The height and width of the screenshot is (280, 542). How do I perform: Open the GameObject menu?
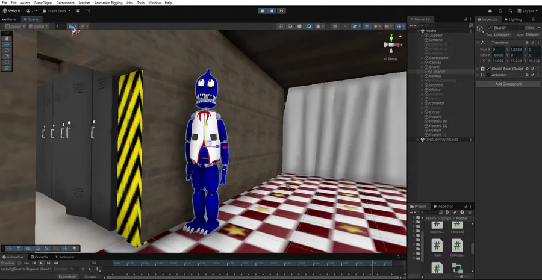tap(43, 3)
